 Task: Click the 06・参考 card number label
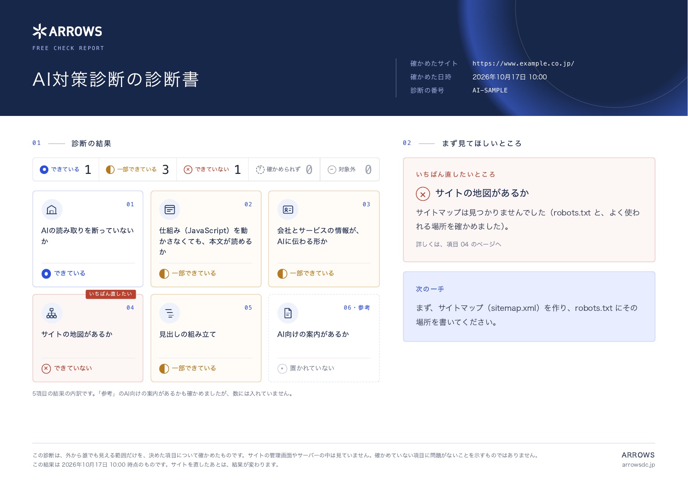click(357, 307)
